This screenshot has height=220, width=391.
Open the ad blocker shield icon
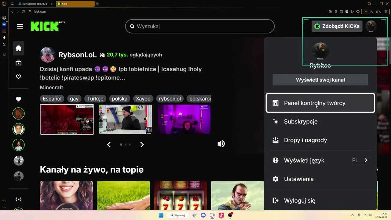point(347,12)
